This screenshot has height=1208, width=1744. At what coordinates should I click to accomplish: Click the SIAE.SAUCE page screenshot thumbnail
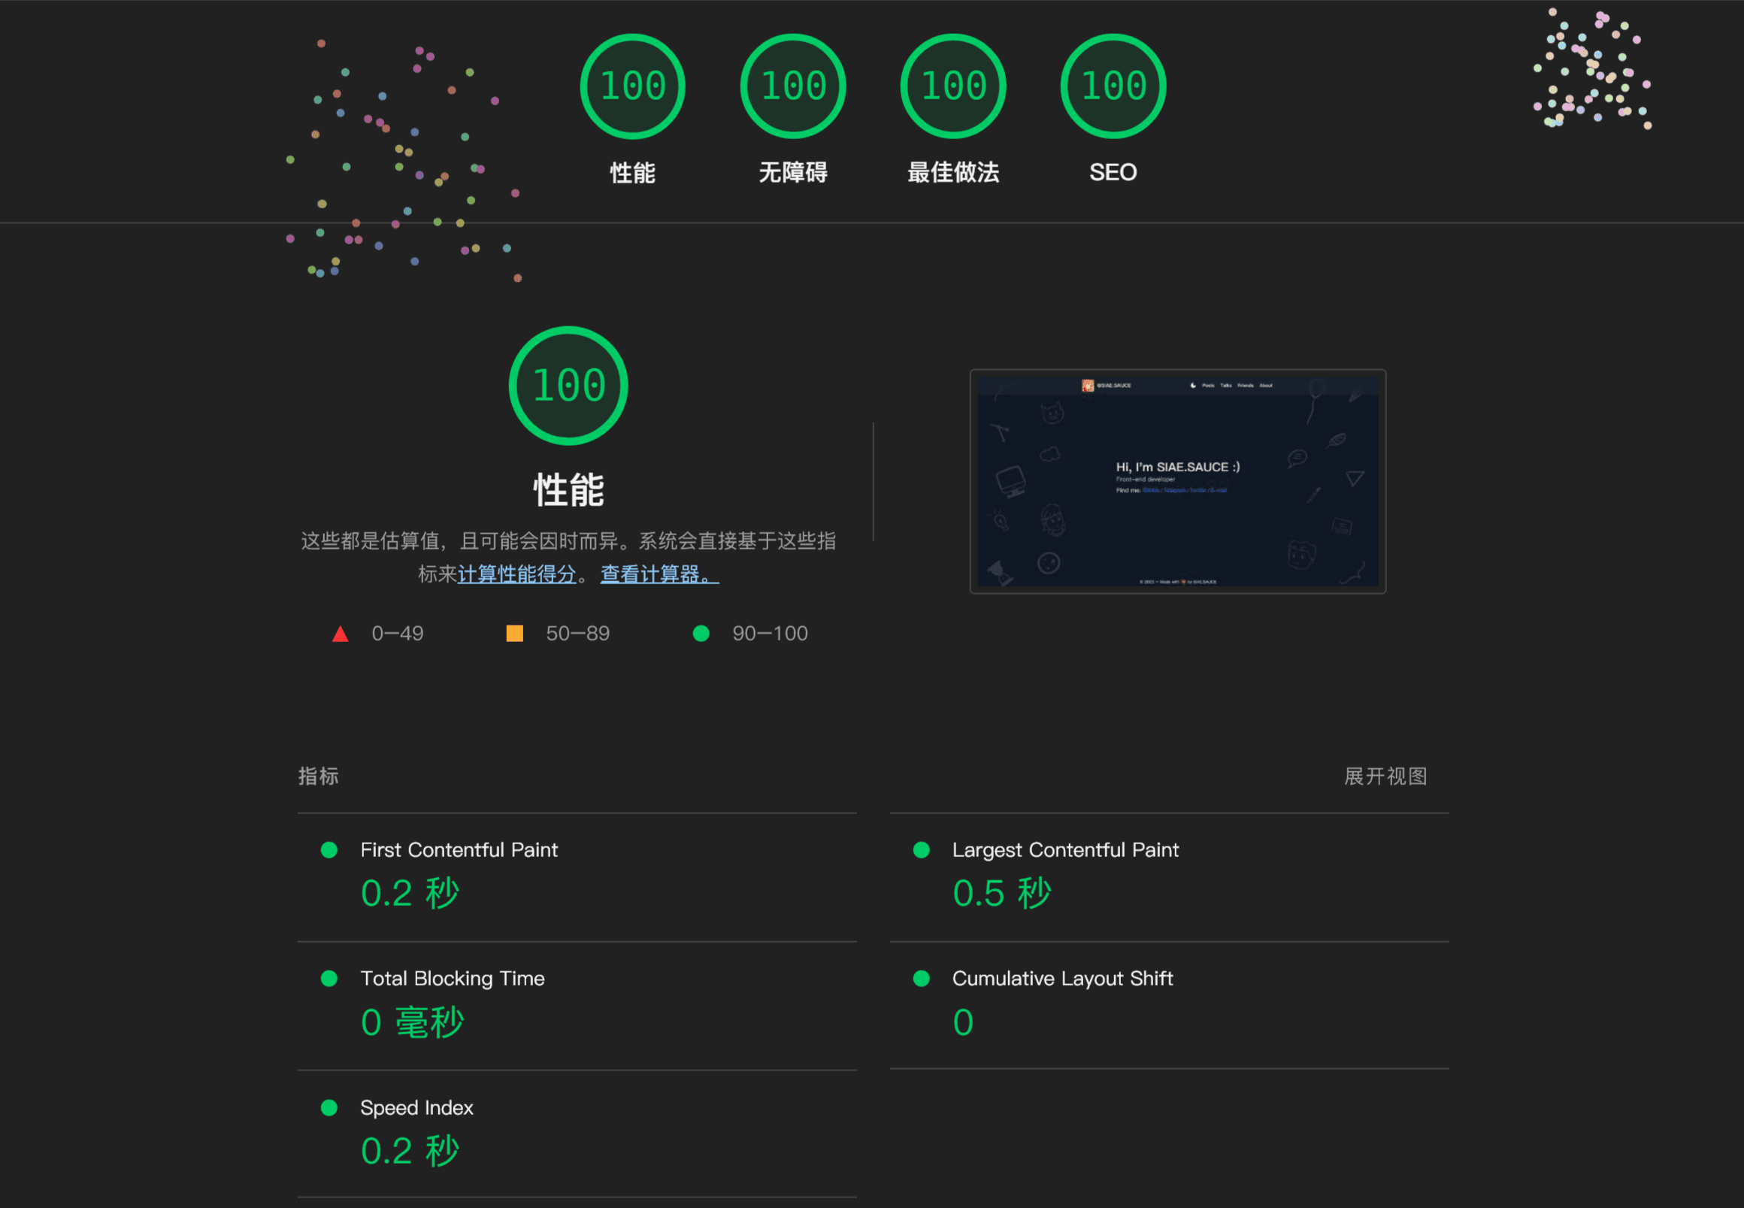(1178, 481)
